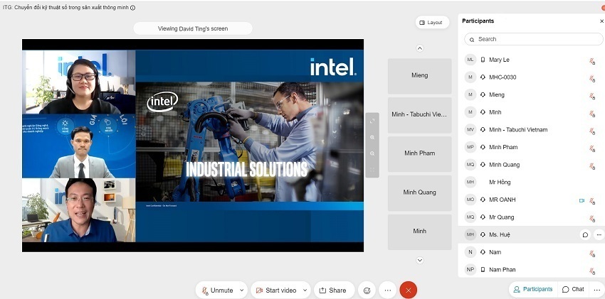Screen dimensions: 605x299
Task: Unmute your microphone
Action: click(x=217, y=290)
